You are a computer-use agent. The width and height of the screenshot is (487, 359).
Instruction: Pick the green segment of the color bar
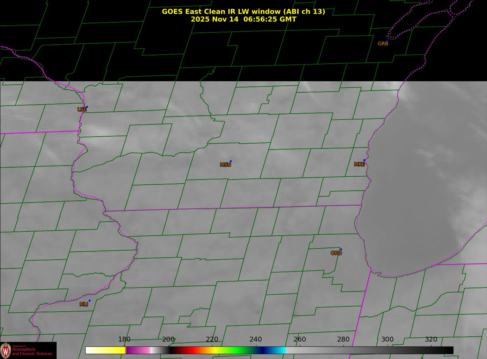pyautogui.click(x=238, y=350)
